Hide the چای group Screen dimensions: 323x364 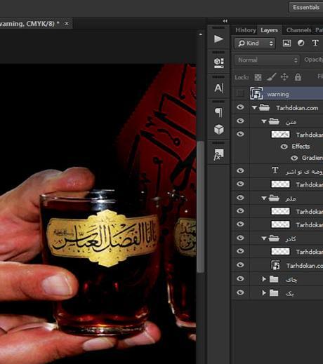click(x=240, y=278)
